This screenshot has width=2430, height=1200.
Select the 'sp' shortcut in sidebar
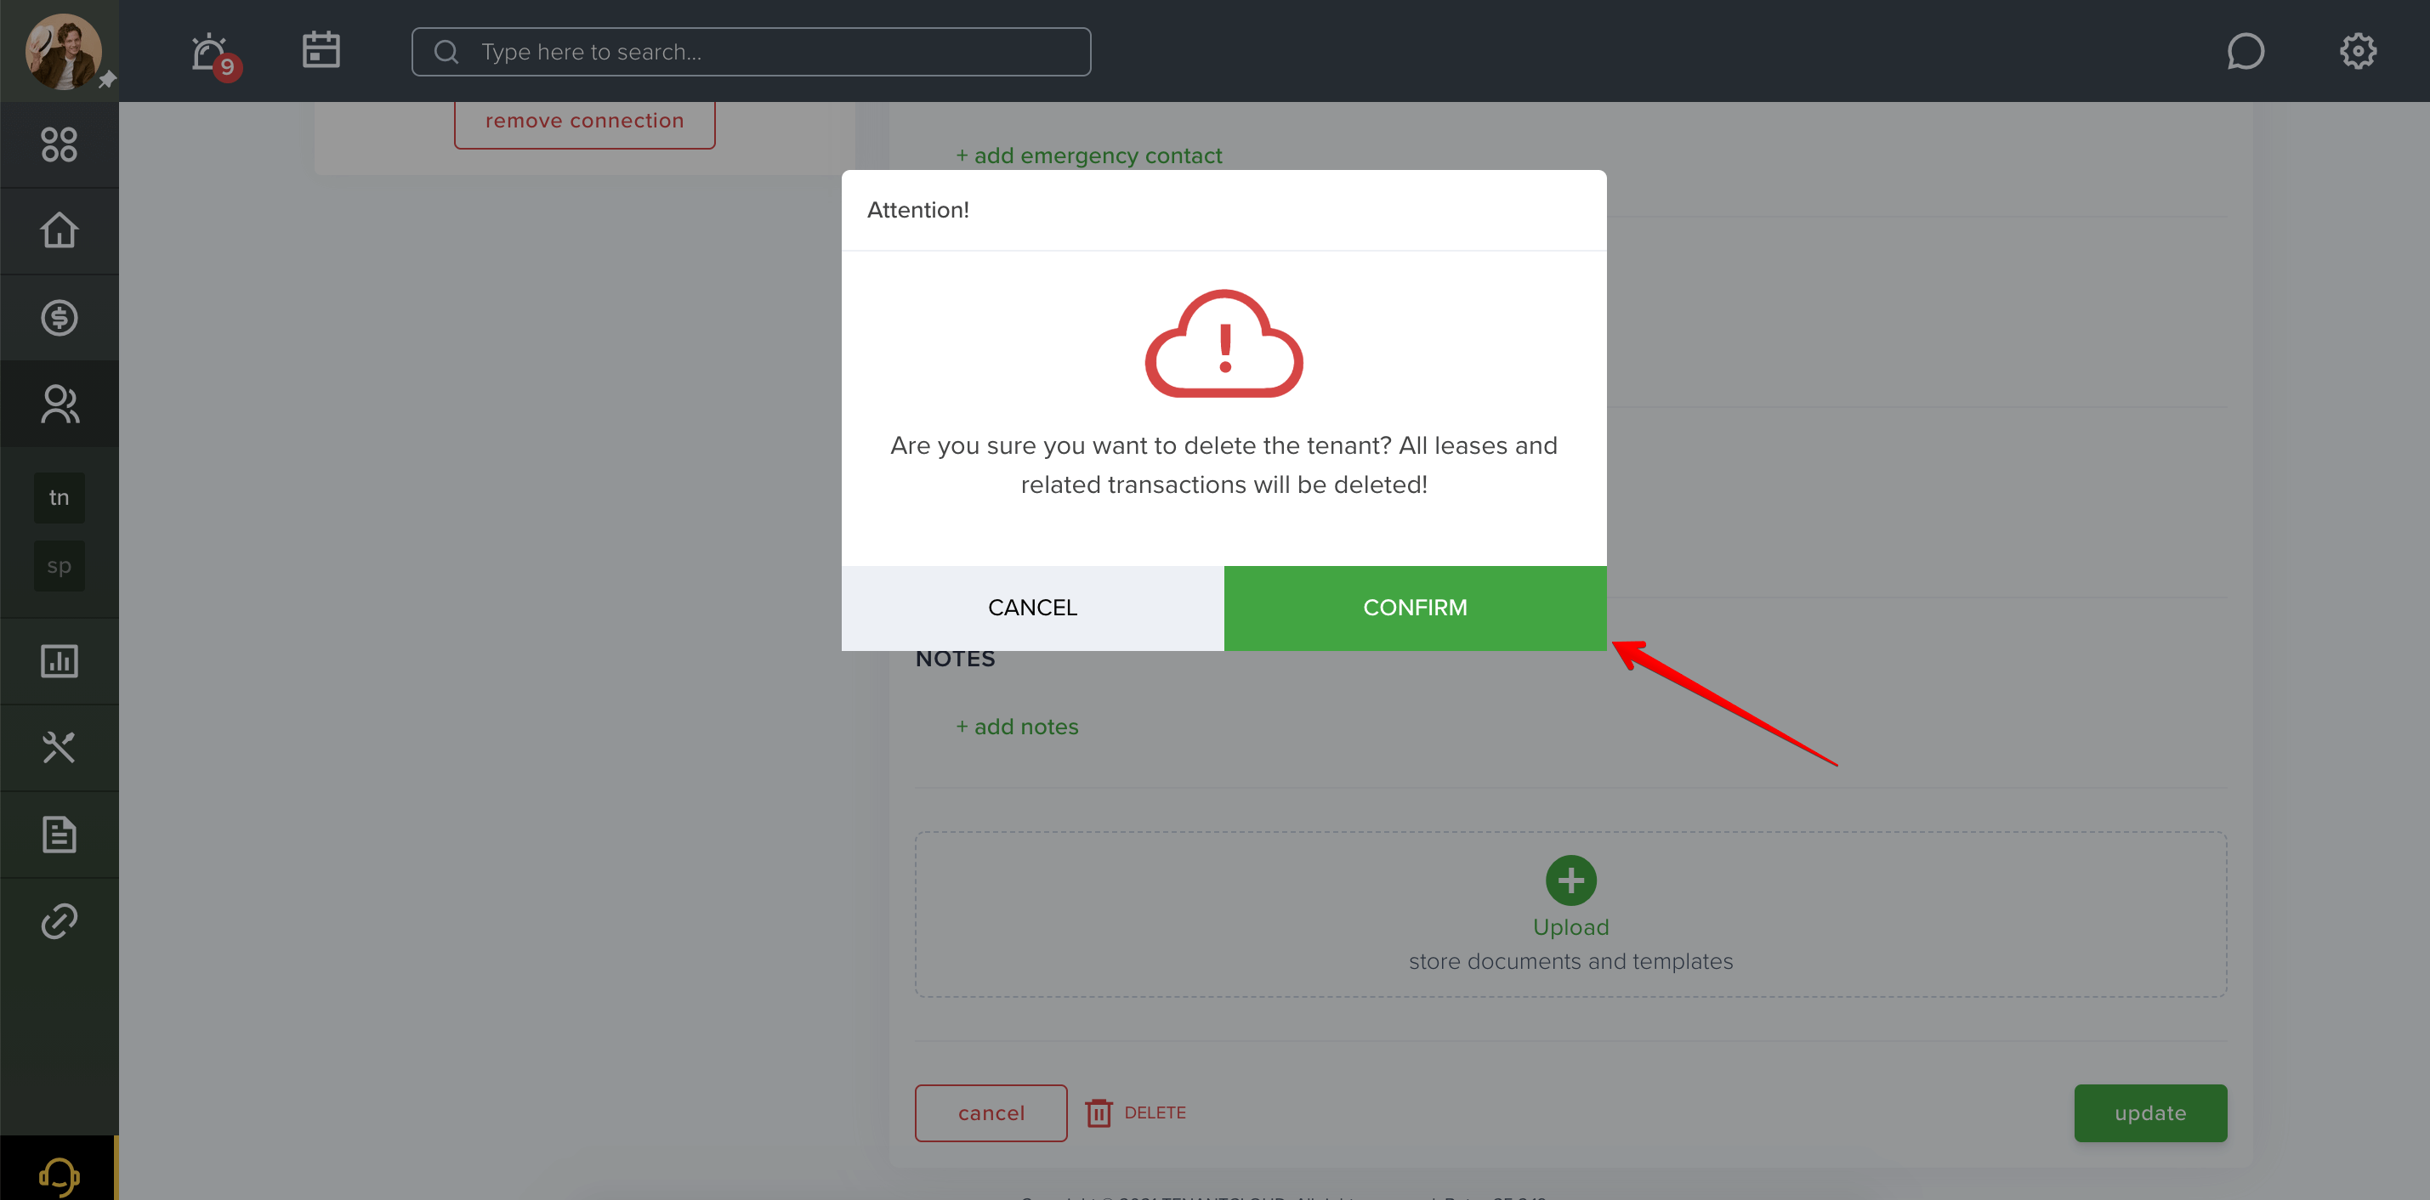pyautogui.click(x=60, y=566)
